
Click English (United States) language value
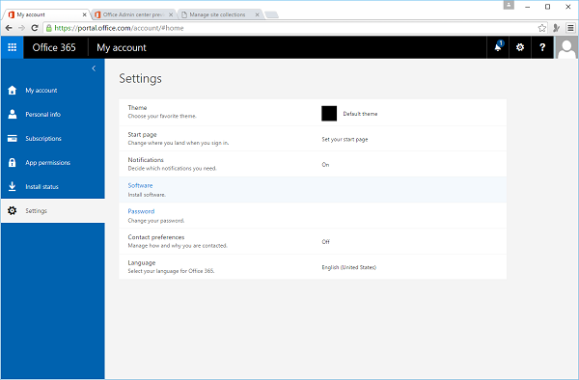348,267
